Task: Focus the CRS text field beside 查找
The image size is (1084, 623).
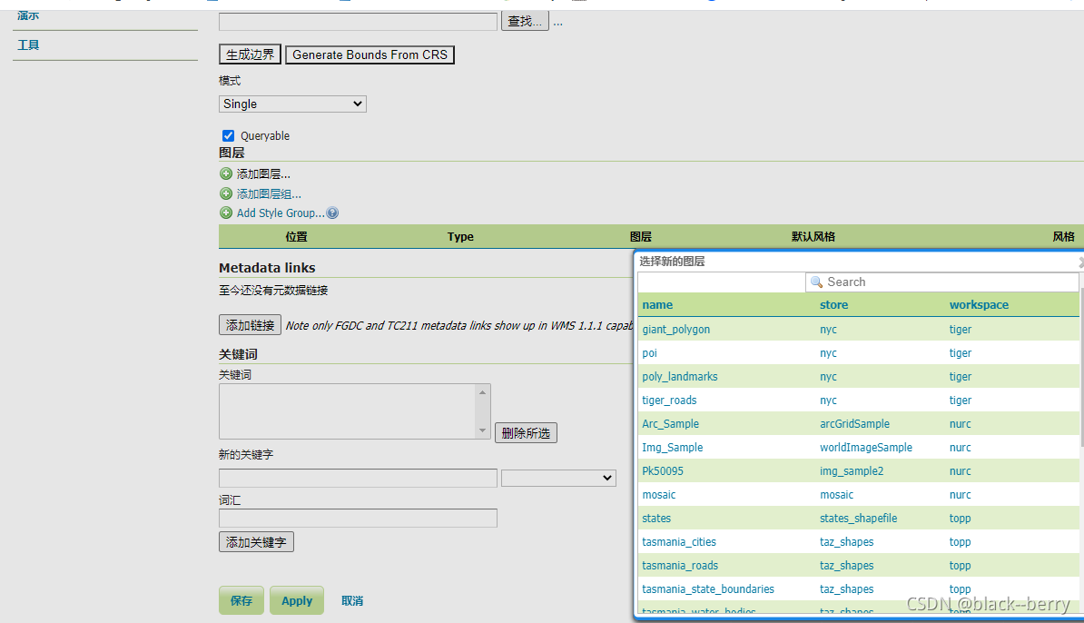Action: click(x=358, y=22)
